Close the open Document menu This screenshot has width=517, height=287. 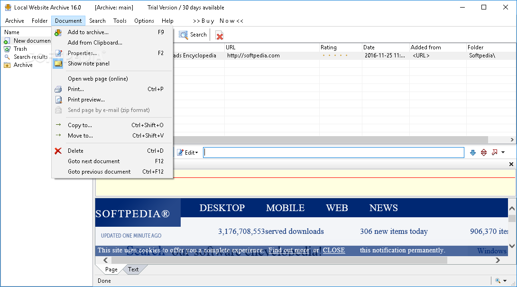(68, 21)
